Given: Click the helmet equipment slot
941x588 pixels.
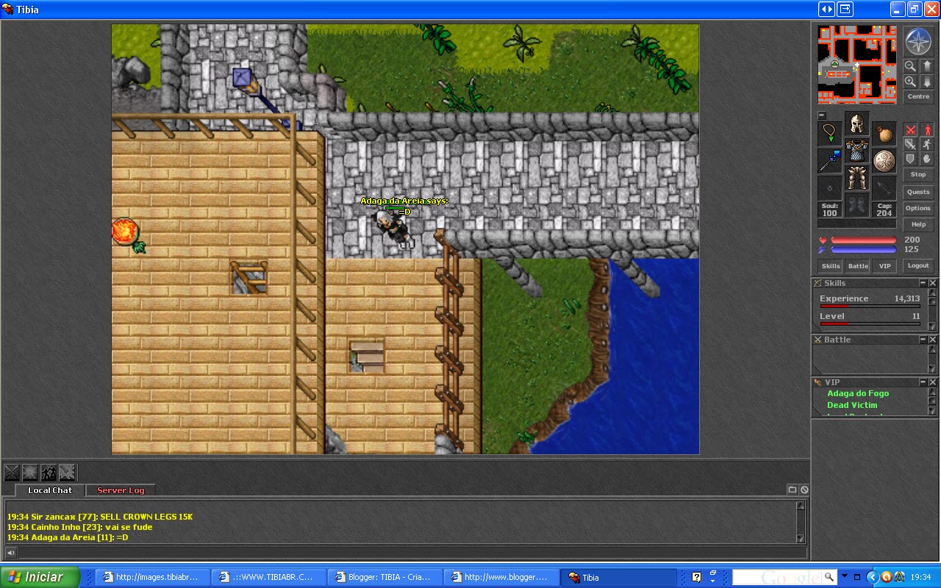Looking at the screenshot, I should point(856,123).
